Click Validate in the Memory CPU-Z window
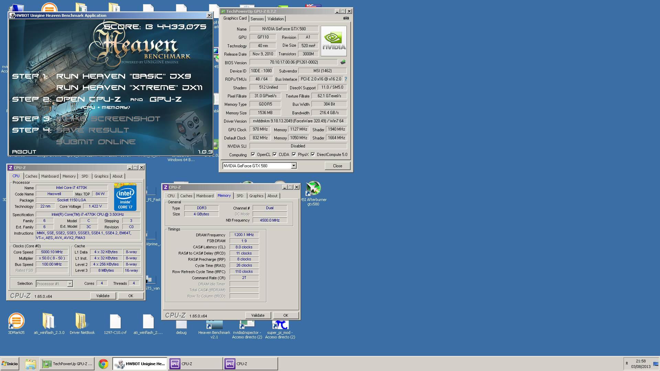The width and height of the screenshot is (660, 371). point(258,315)
